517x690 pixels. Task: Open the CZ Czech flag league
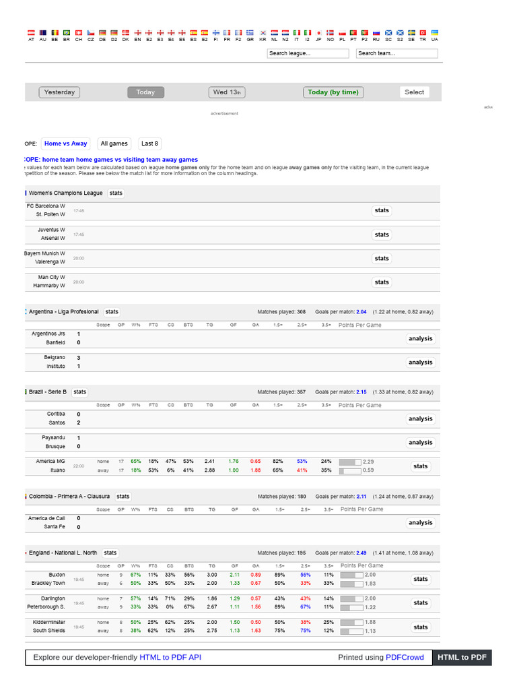click(x=91, y=33)
